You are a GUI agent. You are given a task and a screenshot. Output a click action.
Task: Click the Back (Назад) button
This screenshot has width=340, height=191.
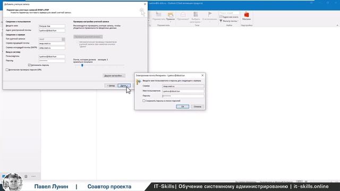[111, 86]
